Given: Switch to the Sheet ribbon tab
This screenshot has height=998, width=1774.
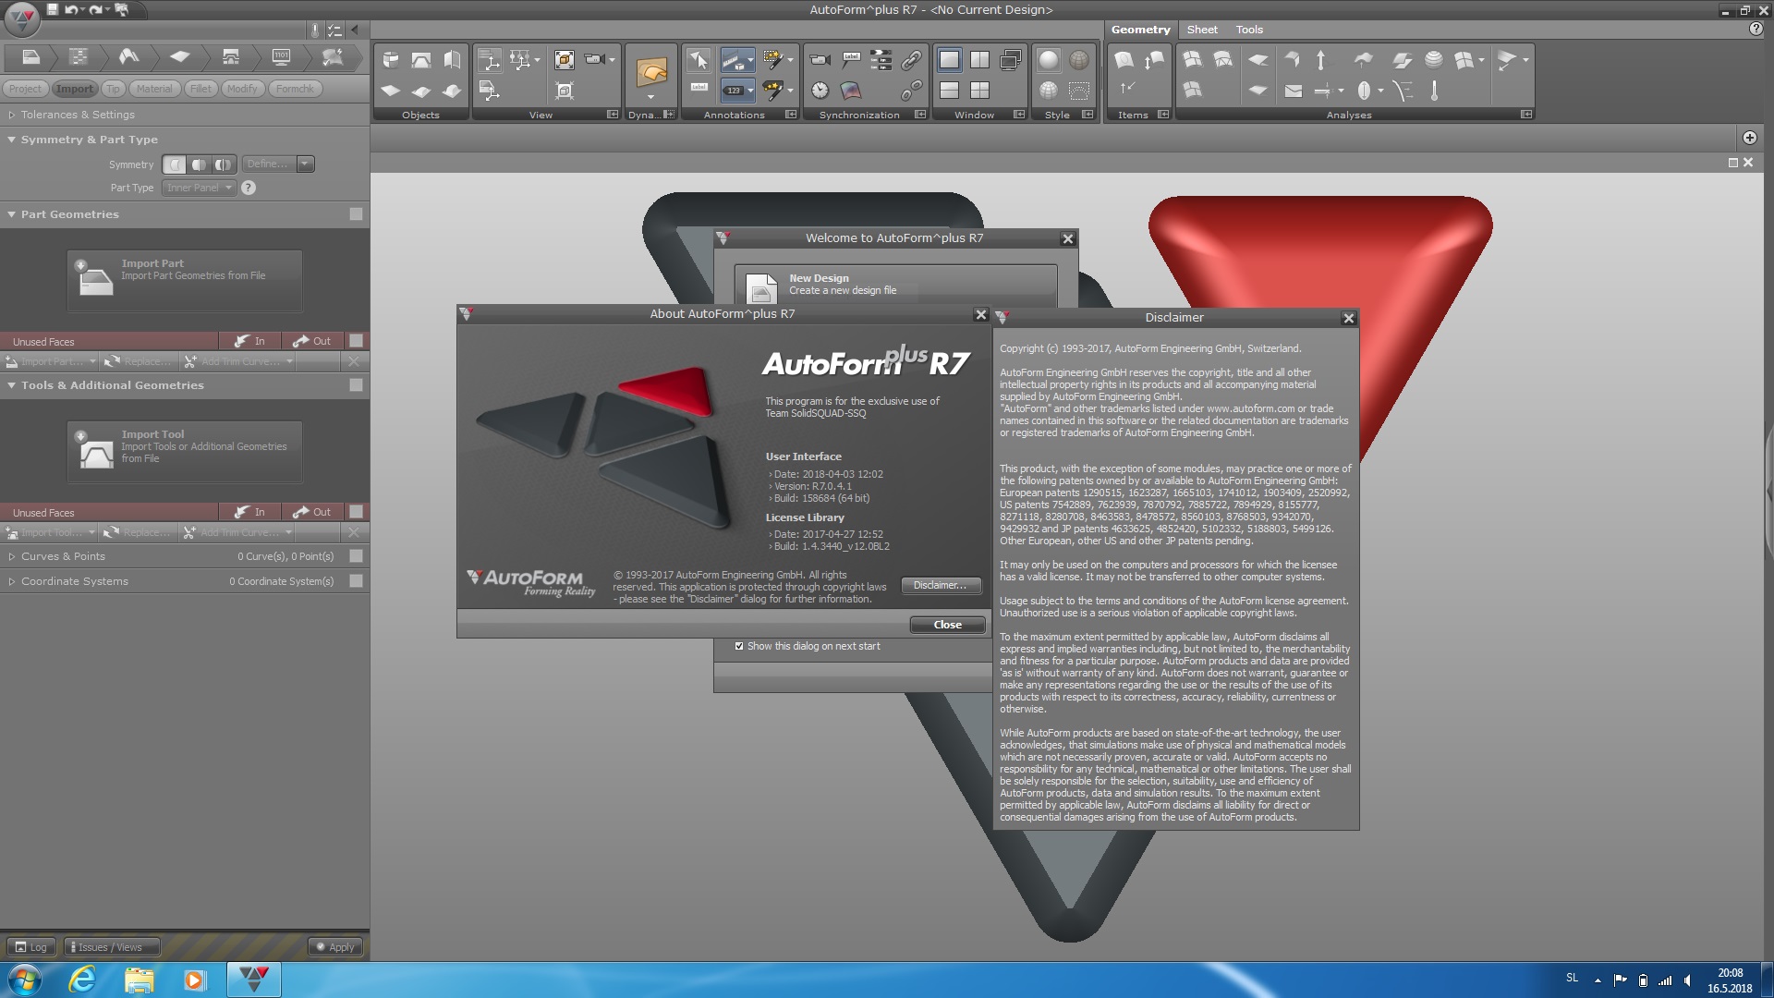Looking at the screenshot, I should [x=1202, y=30].
